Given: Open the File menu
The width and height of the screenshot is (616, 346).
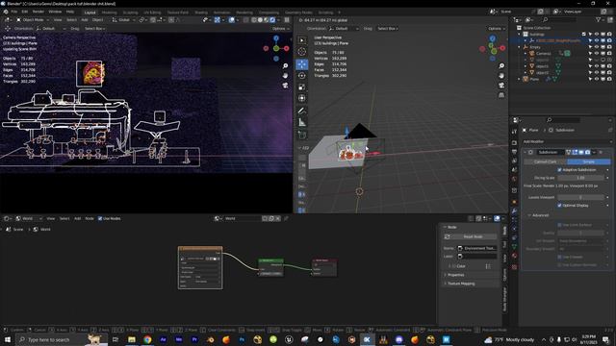Looking at the screenshot, I should tap(14, 12).
